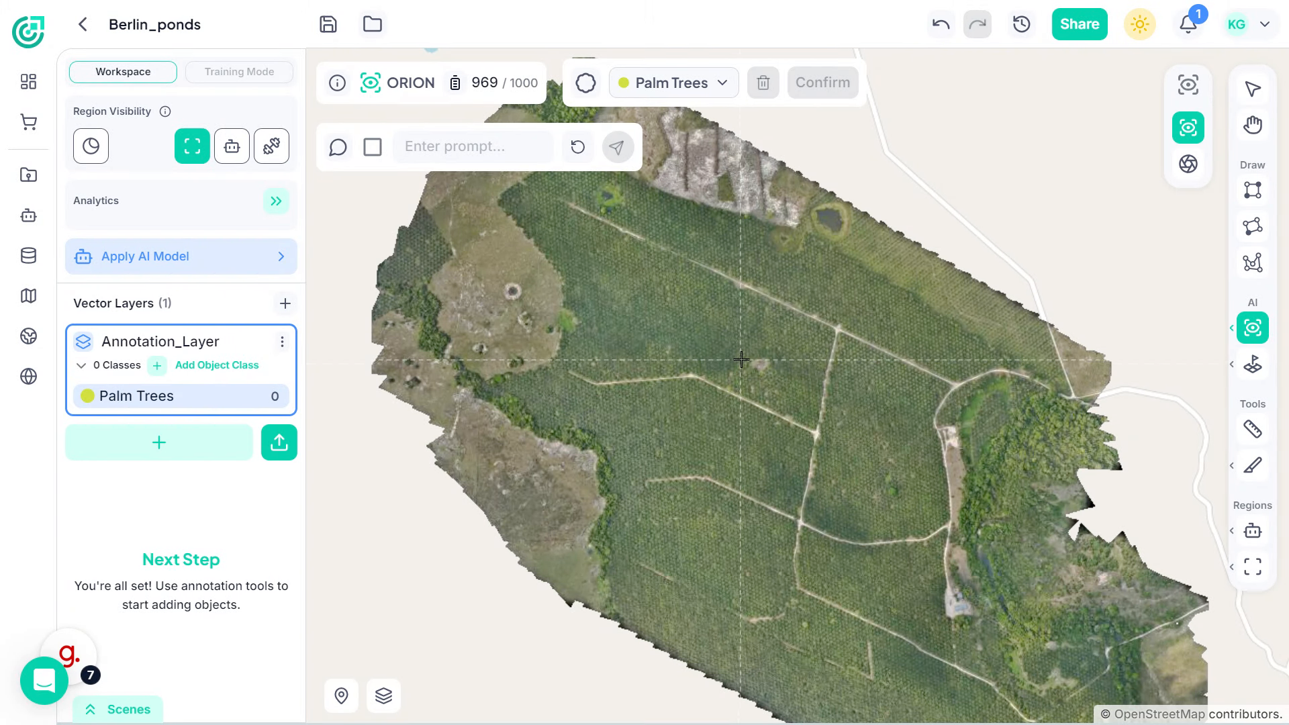Image resolution: width=1289 pixels, height=725 pixels.
Task: Toggle chat prompt mode icon
Action: tap(338, 147)
